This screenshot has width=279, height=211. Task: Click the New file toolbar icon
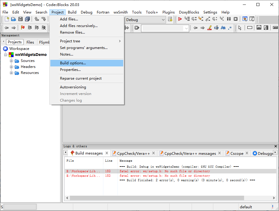7,19
